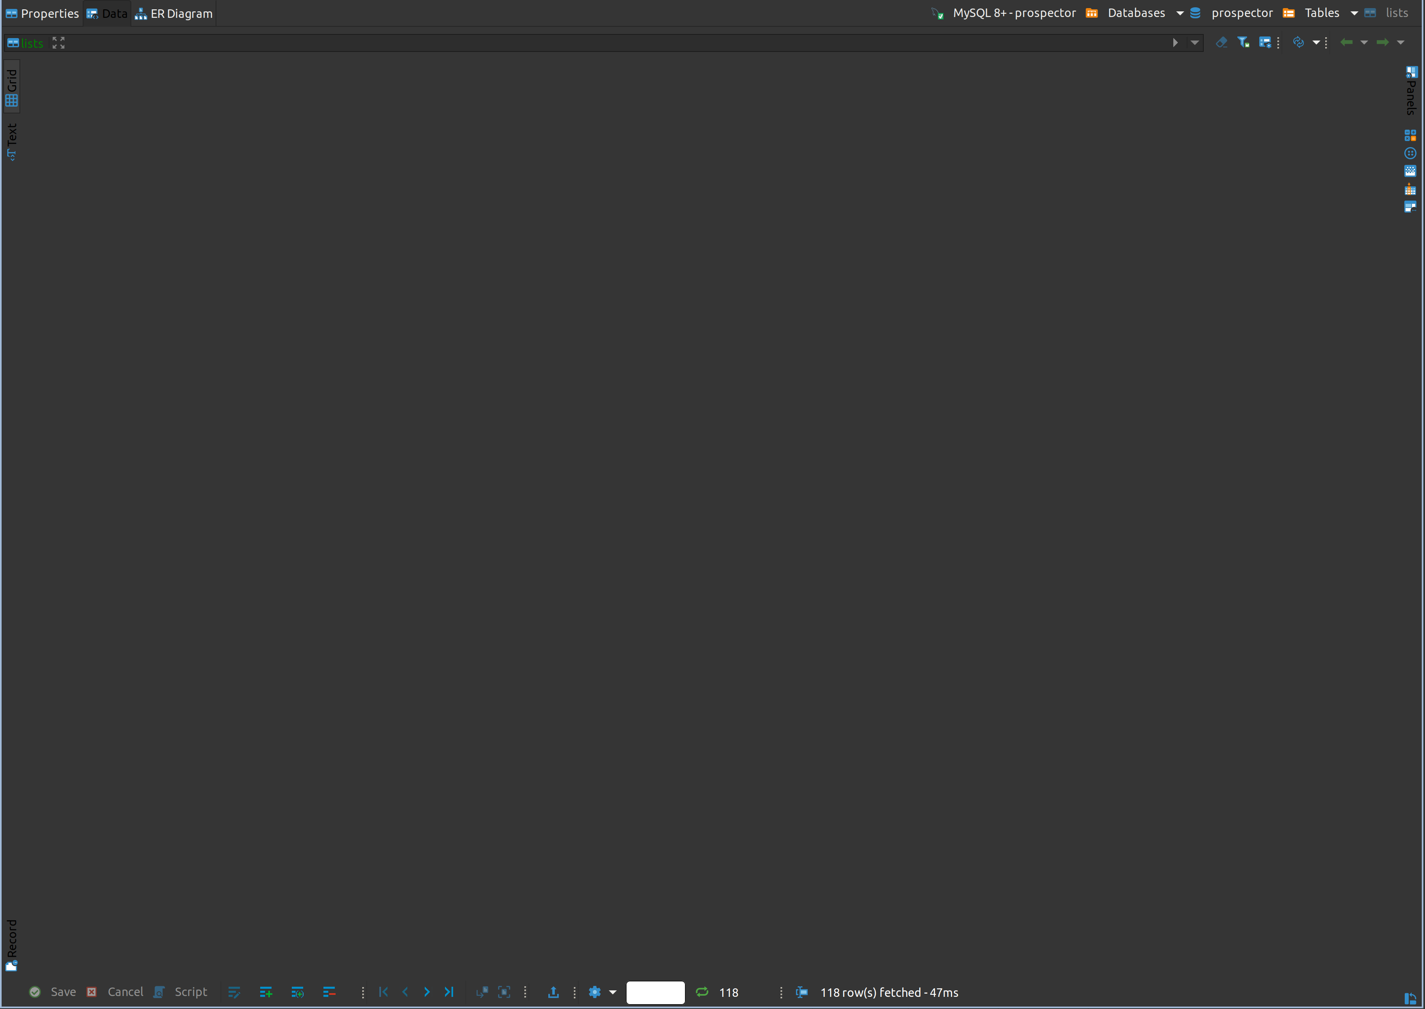Image resolution: width=1425 pixels, height=1009 pixels.
Task: Click the eraser to reset filters
Action: (1222, 42)
